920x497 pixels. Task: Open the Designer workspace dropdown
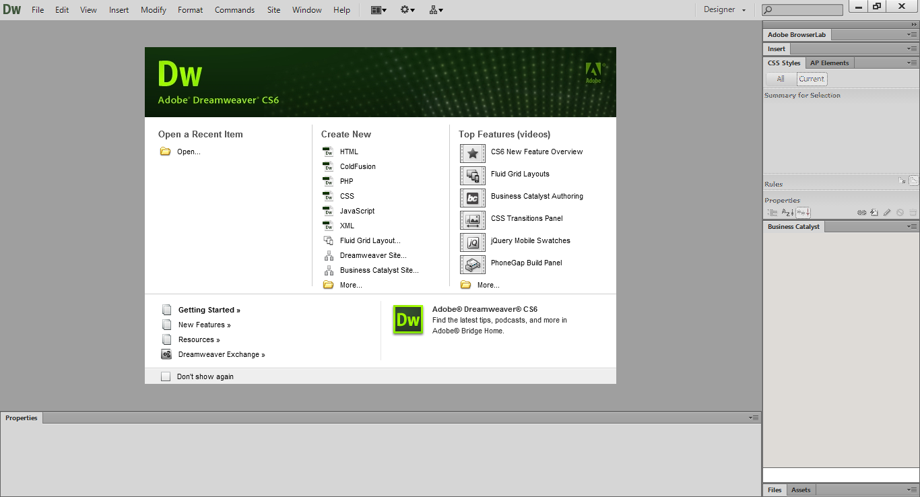pos(725,9)
